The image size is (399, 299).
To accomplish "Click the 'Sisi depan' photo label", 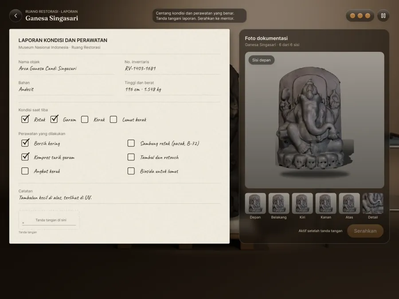I will 261,60.
